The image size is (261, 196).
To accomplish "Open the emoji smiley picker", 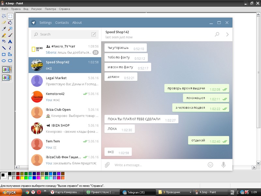I will [x=210, y=165].
